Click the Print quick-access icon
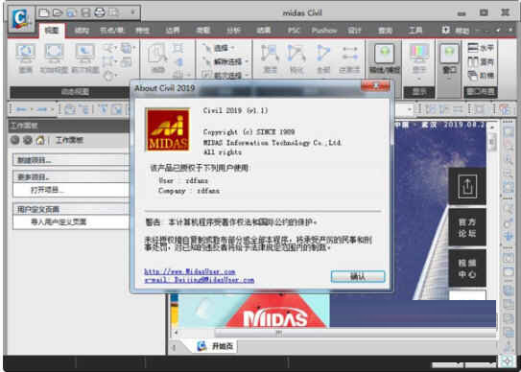 100,12
